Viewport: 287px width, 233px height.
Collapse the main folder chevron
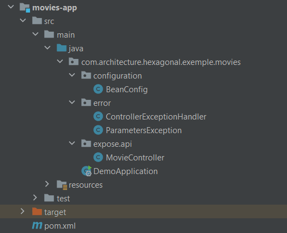coord(35,34)
